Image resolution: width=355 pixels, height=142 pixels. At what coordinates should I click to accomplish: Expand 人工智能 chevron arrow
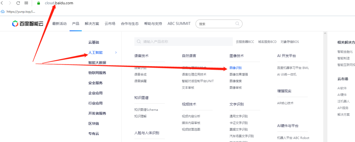pyautogui.click(x=116, y=52)
